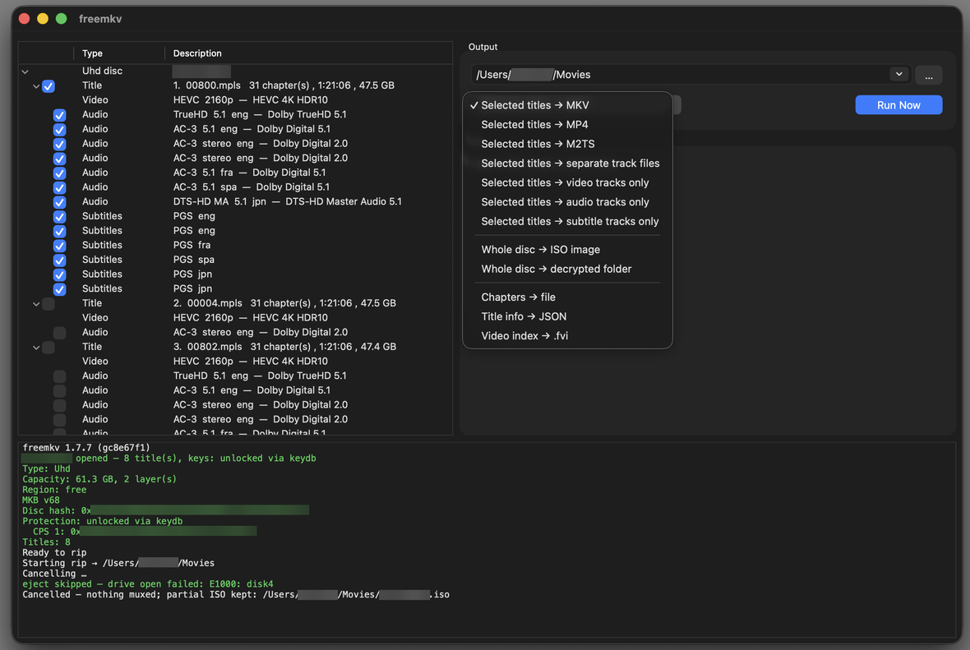Image resolution: width=970 pixels, height=650 pixels.
Task: Pick Whole disc → decrypted folder
Action: (567, 269)
